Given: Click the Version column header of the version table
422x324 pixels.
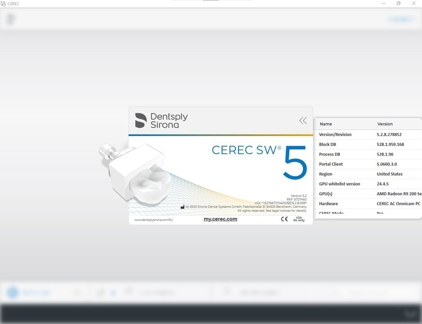Looking at the screenshot, I should tap(385, 124).
